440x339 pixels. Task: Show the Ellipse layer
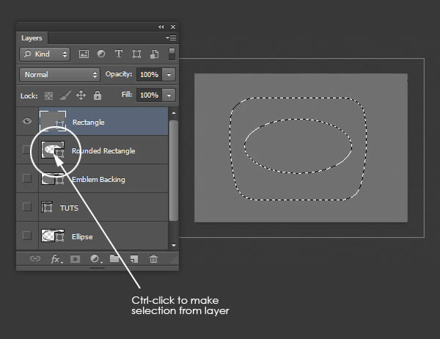[x=27, y=236]
